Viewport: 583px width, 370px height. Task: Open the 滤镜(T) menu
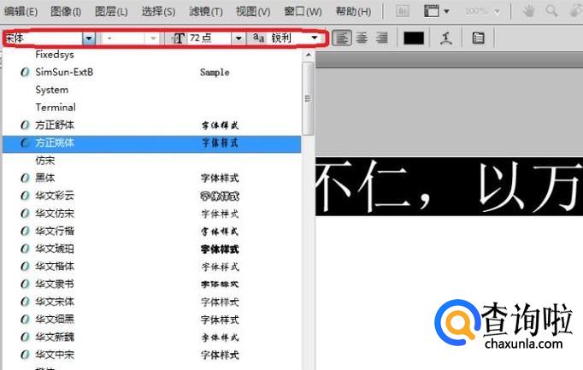click(x=205, y=12)
